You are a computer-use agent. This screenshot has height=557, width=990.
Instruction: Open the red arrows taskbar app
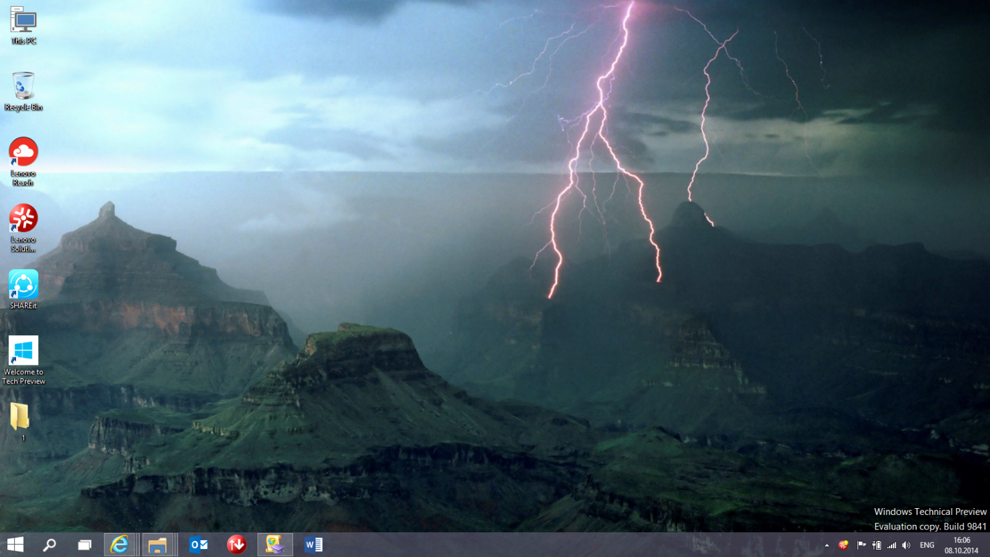(236, 545)
